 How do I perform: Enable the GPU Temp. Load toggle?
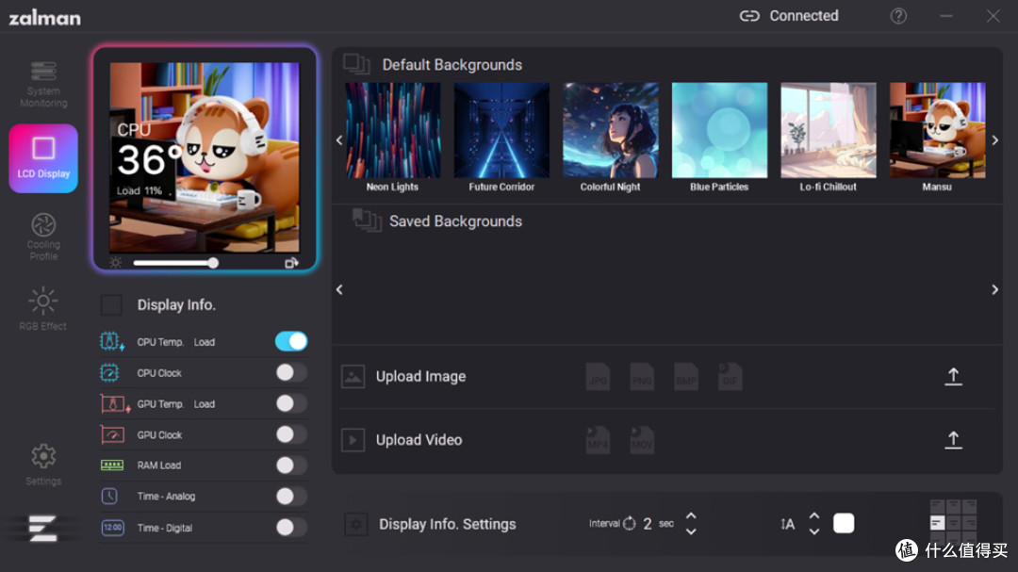291,403
